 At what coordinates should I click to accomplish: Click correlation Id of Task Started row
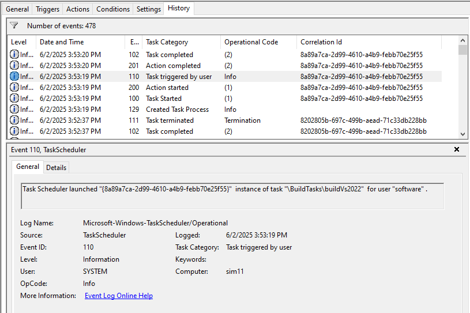(x=362, y=99)
